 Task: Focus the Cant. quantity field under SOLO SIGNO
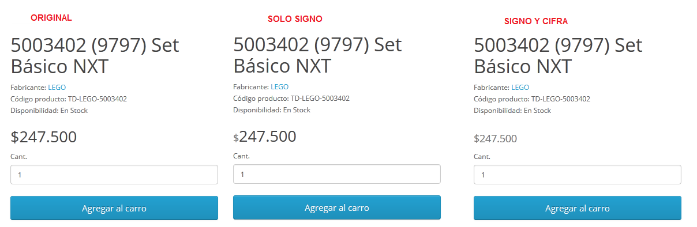(x=337, y=174)
